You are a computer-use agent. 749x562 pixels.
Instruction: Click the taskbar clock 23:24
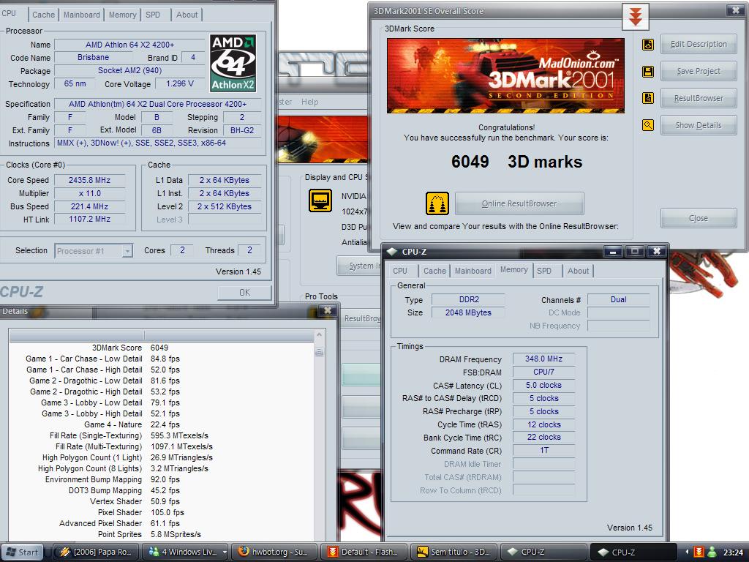pos(733,552)
